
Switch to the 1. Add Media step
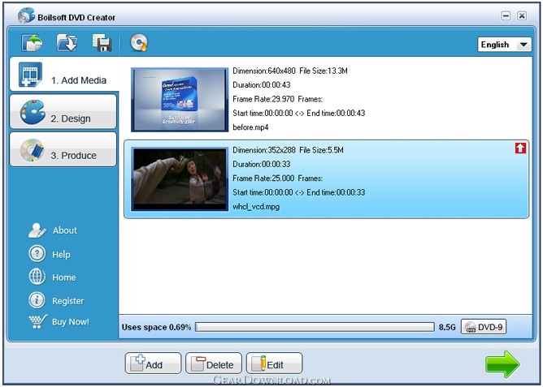64,75
